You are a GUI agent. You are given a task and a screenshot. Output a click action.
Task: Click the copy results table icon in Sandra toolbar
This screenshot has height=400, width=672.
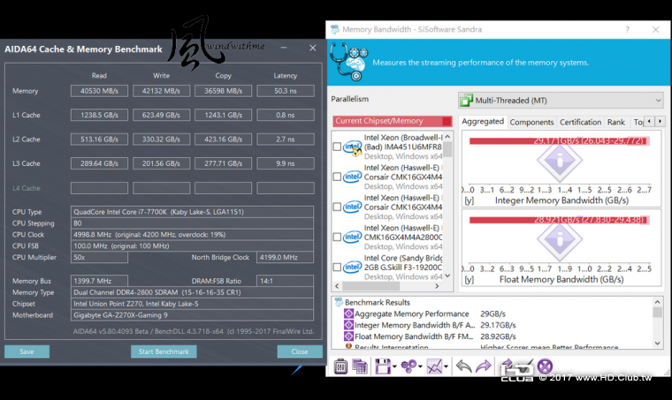tap(360, 366)
